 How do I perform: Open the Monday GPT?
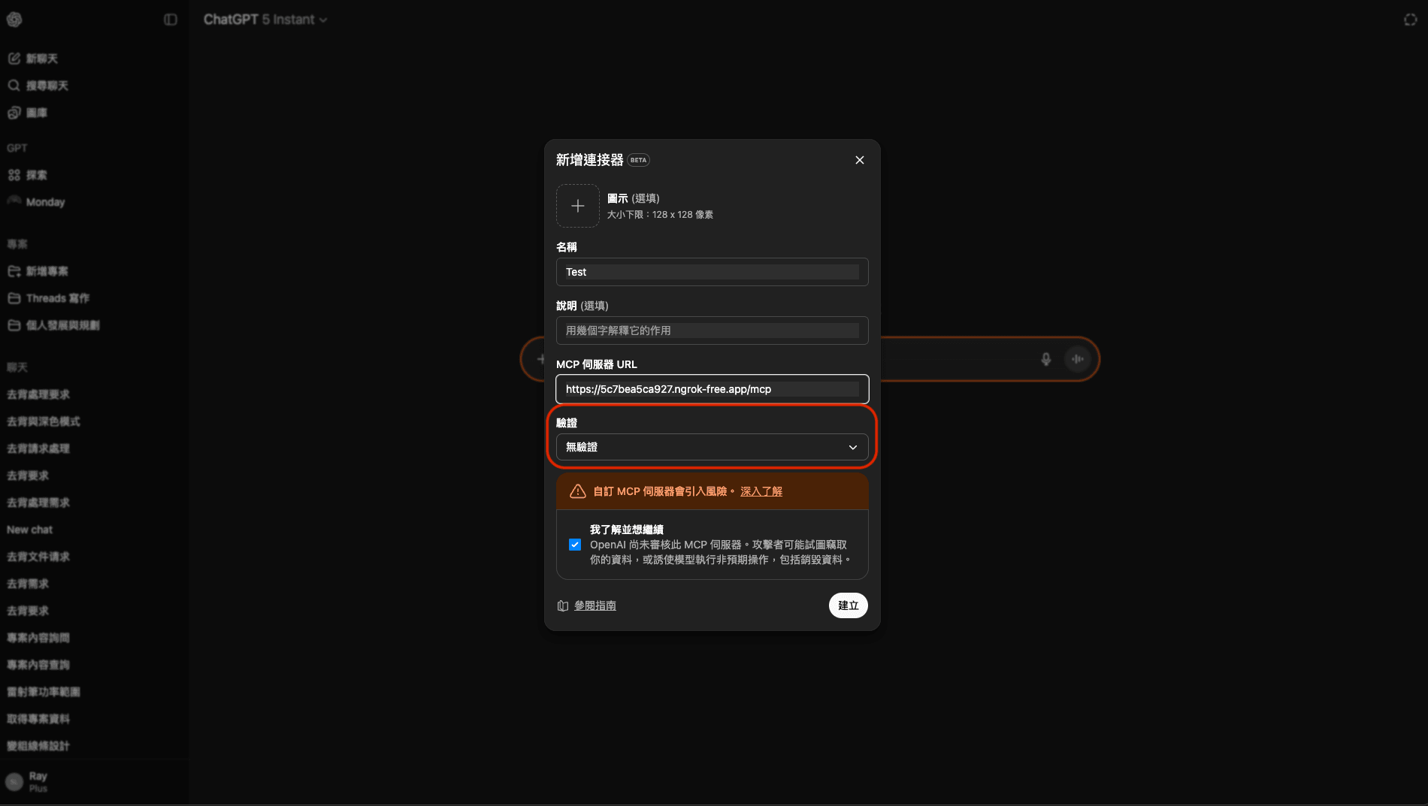pos(44,201)
